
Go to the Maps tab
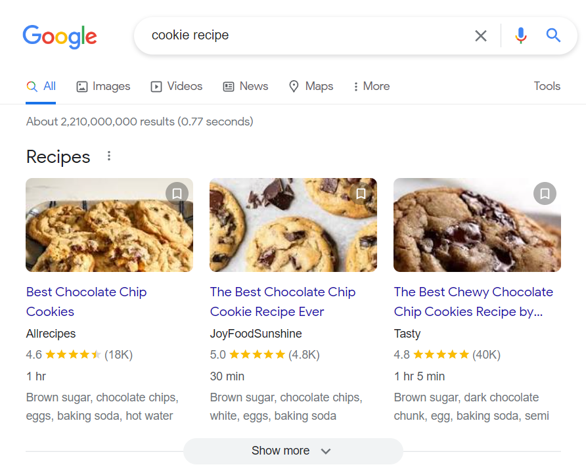[311, 86]
